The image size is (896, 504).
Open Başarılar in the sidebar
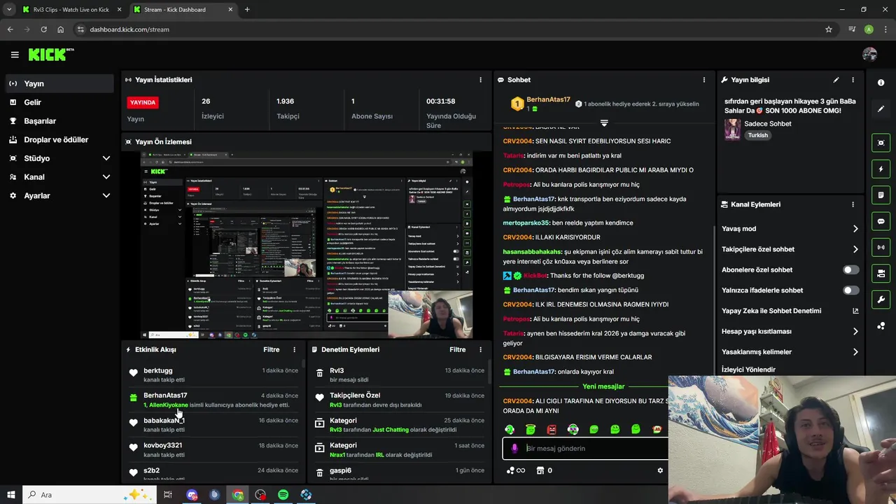59,120
